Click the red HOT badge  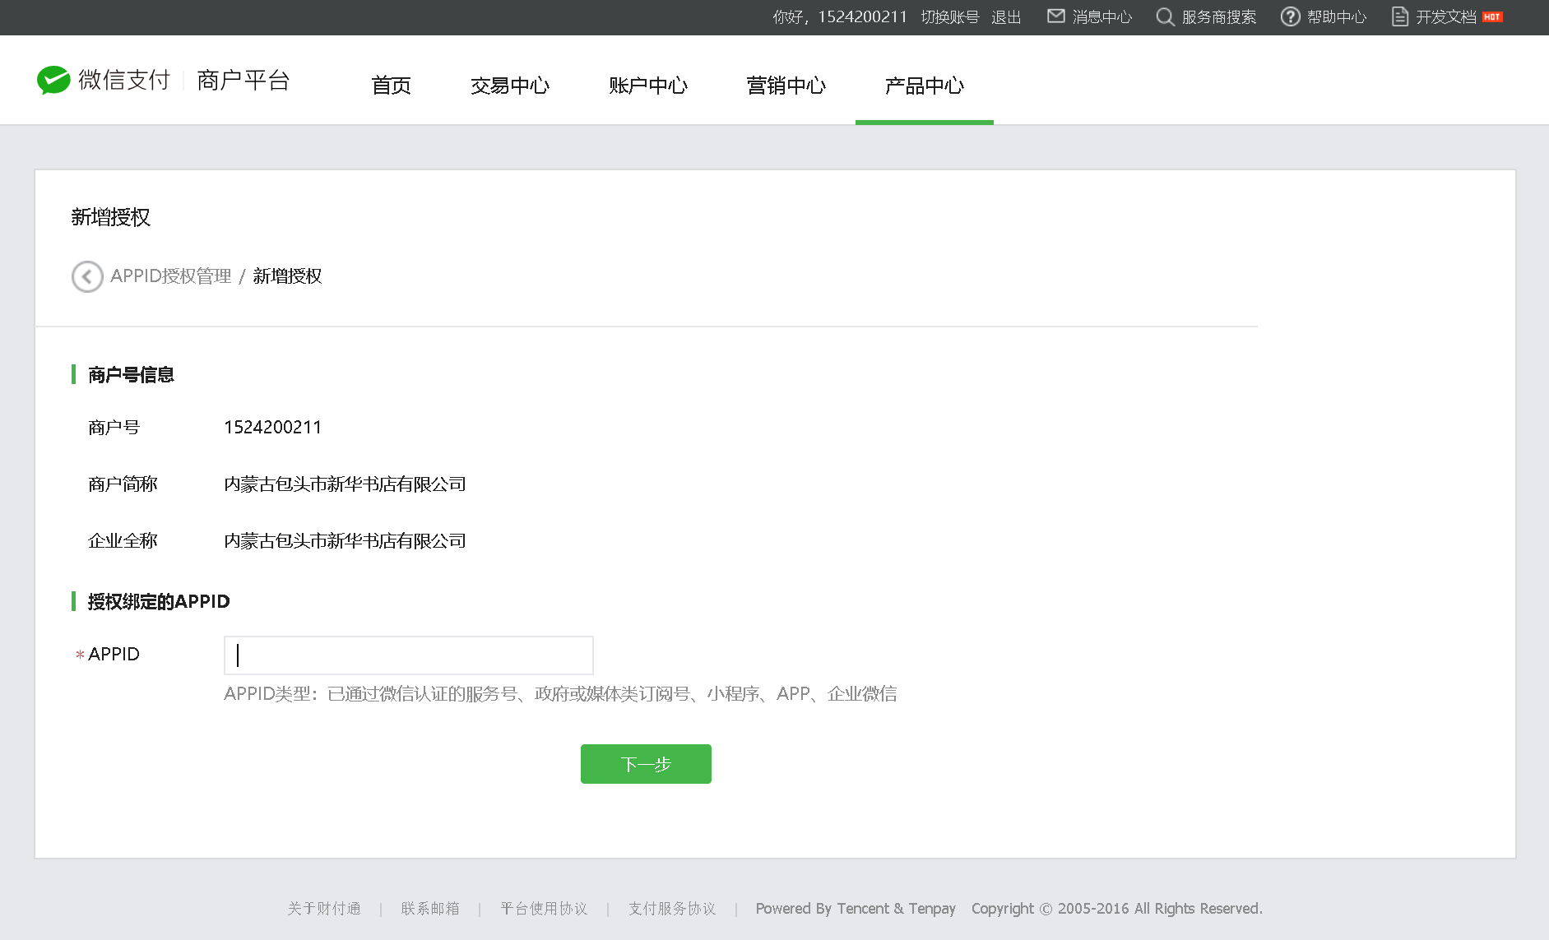click(x=1492, y=16)
